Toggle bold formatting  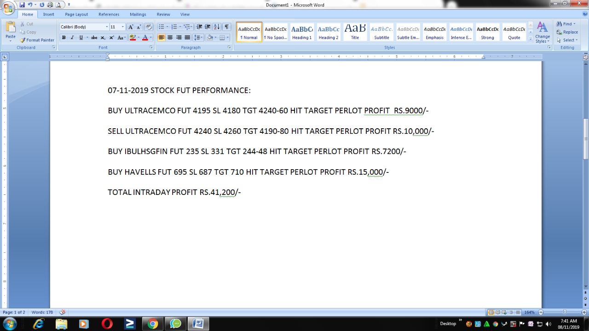[64, 38]
